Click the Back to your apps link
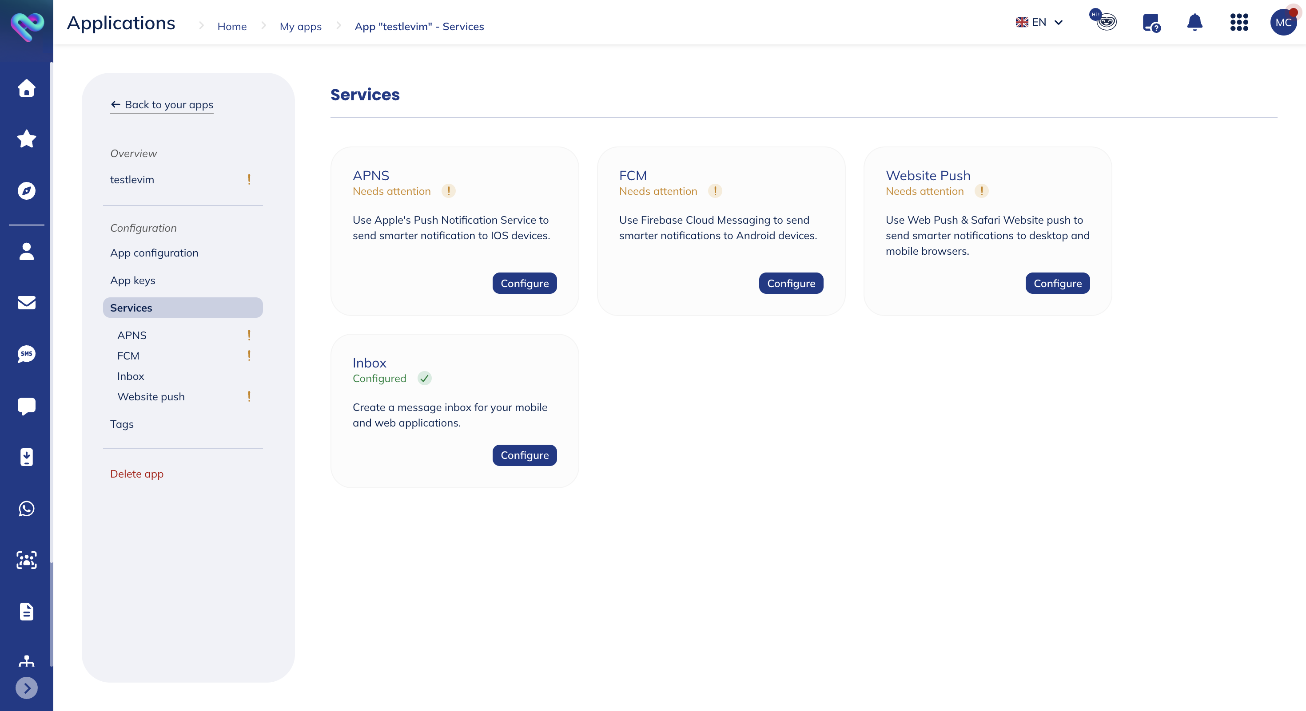 click(162, 104)
